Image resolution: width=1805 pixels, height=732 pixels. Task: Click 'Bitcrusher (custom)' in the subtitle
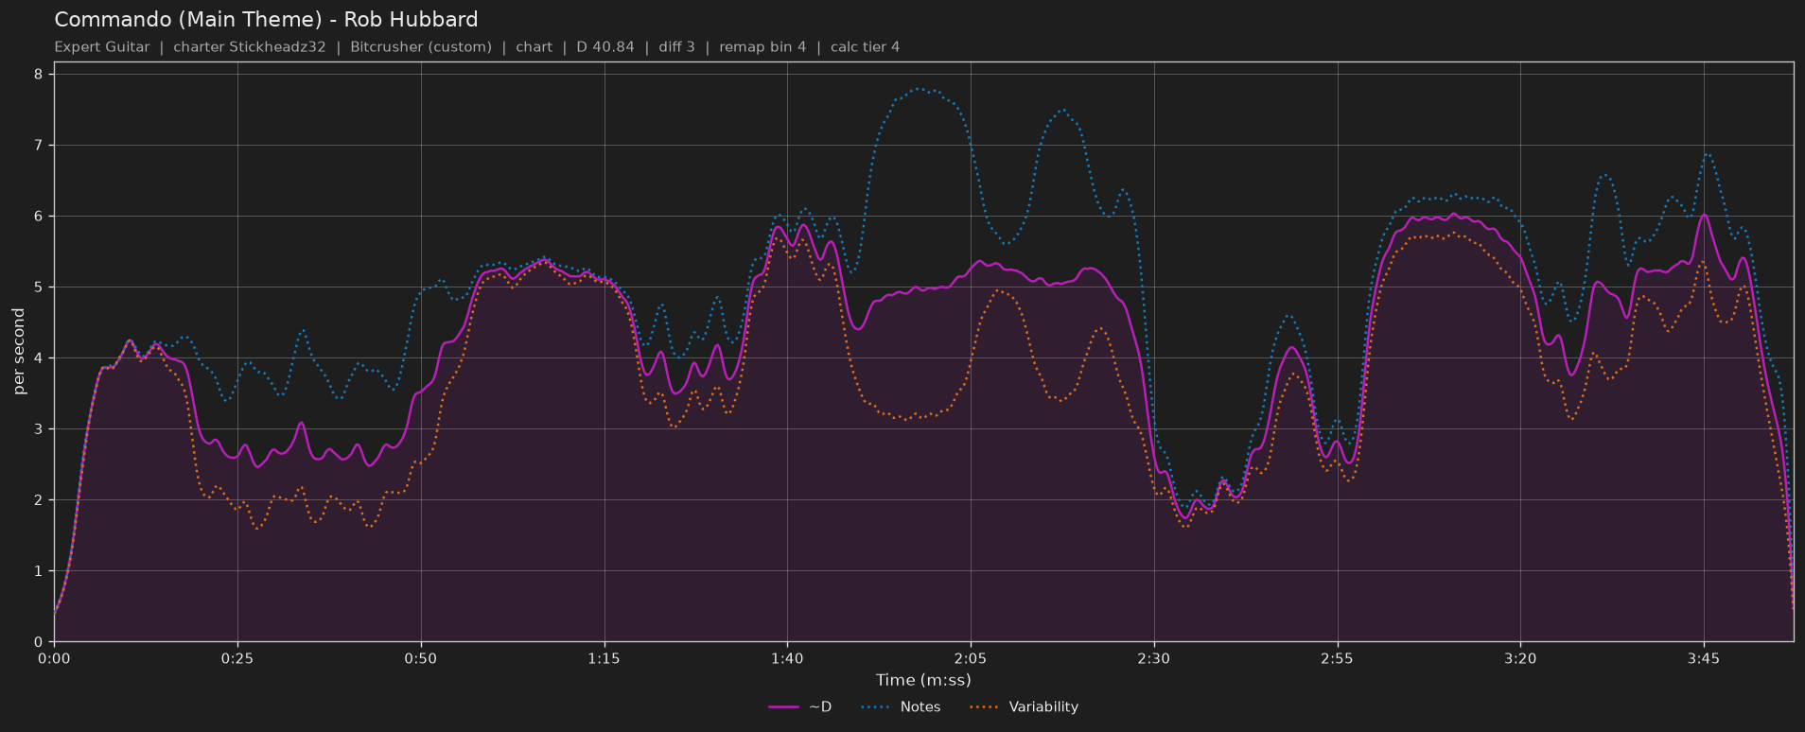coord(421,47)
